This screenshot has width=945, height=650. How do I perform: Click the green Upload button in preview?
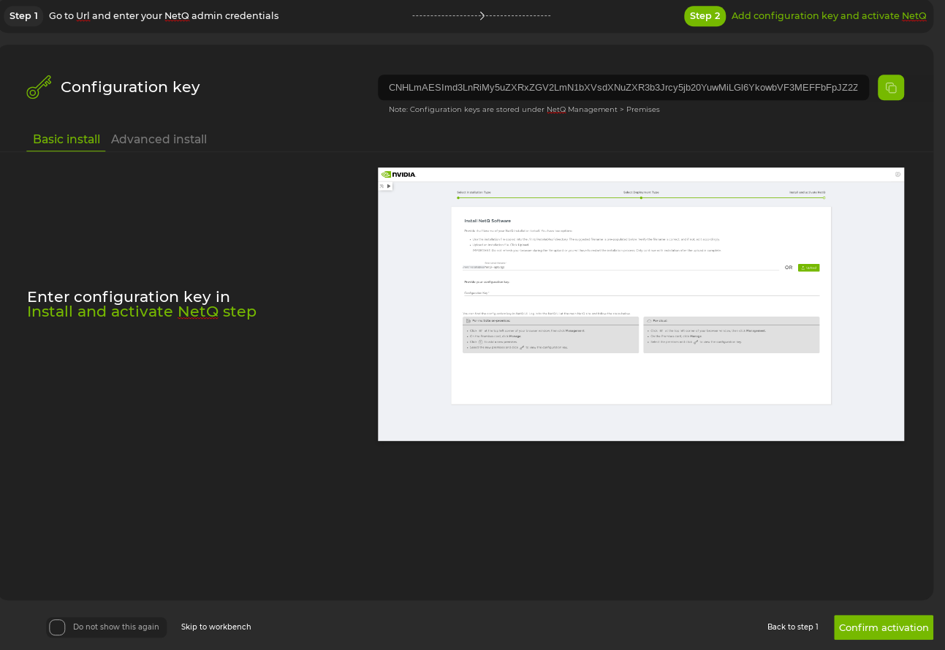coord(808,268)
